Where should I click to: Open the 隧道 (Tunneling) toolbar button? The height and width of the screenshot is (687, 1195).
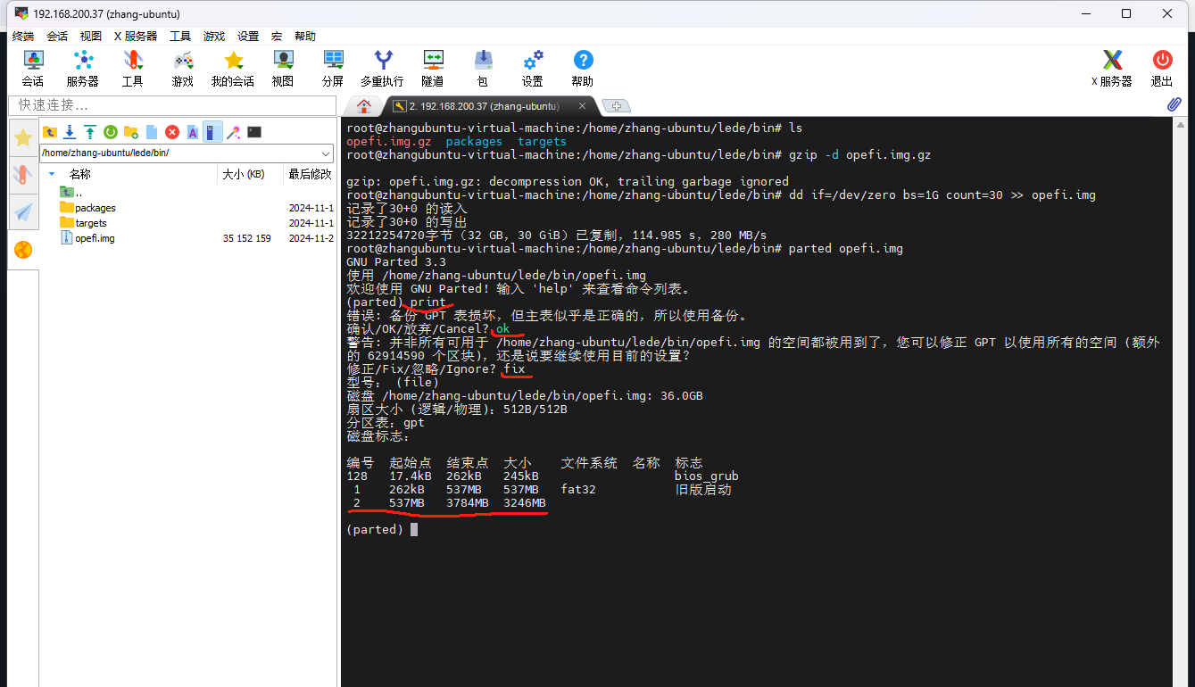[433, 68]
